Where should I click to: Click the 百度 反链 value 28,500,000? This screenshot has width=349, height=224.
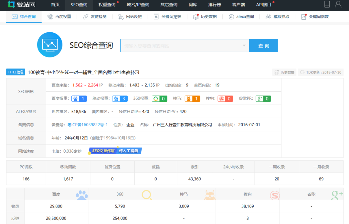(x=56, y=219)
